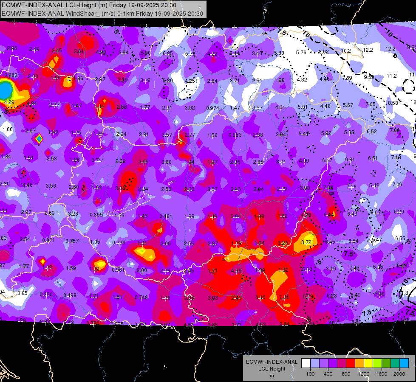Click the wind shear value 7.69
Screen dimensions: 416x382
click(x=347, y=78)
